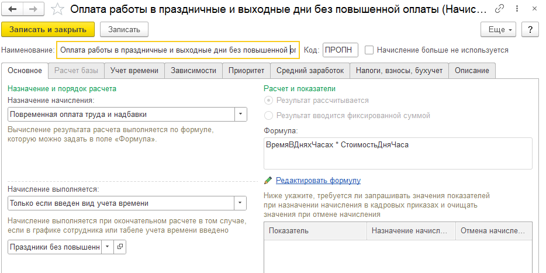Add this form to favorites with the star
The width and height of the screenshot is (546, 273).
pos(57,9)
